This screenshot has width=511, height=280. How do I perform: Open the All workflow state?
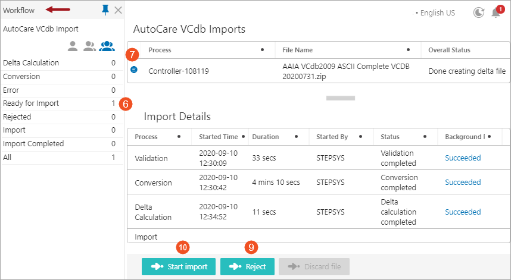62,158
